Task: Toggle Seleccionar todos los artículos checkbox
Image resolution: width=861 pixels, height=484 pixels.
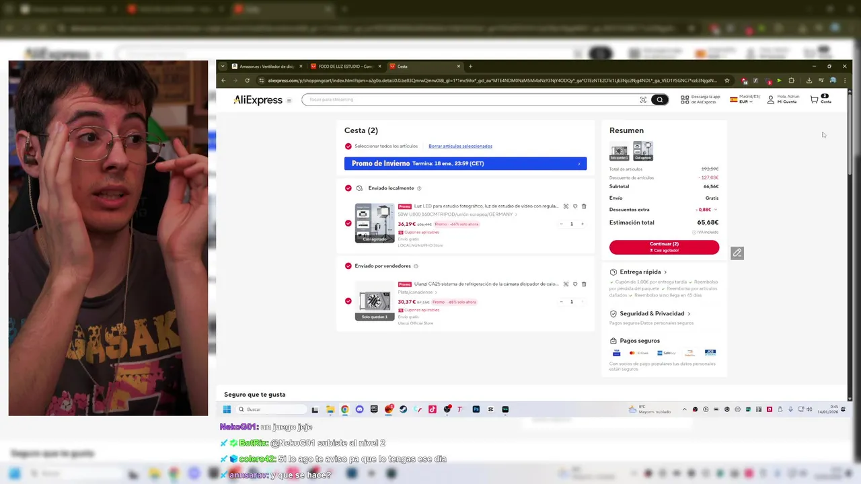Action: coord(348,146)
